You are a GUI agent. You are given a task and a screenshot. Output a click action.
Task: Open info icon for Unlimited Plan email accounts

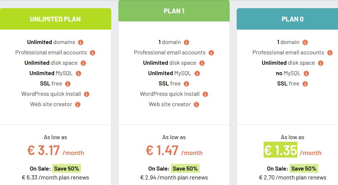click(x=92, y=53)
